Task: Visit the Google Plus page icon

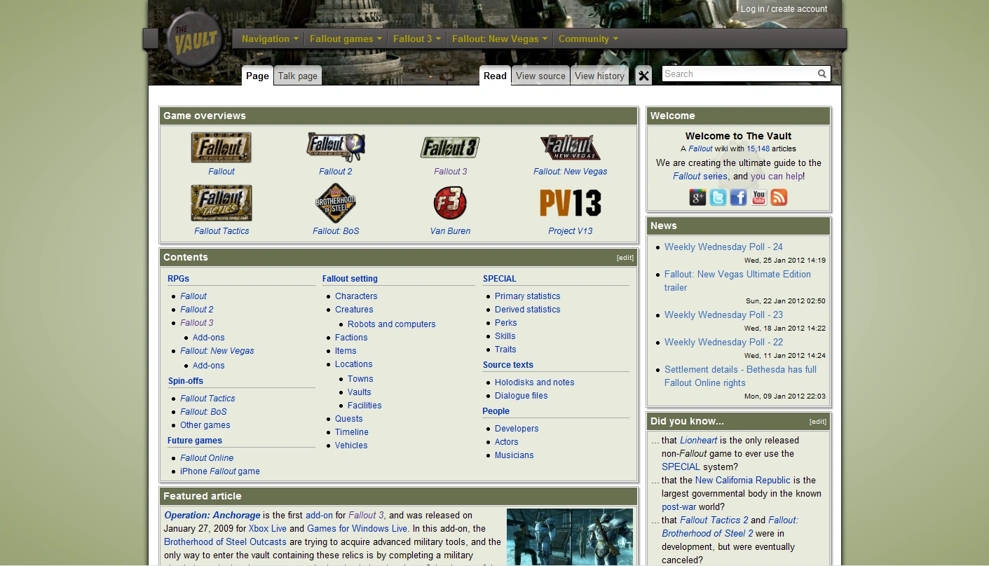Action: click(x=697, y=198)
